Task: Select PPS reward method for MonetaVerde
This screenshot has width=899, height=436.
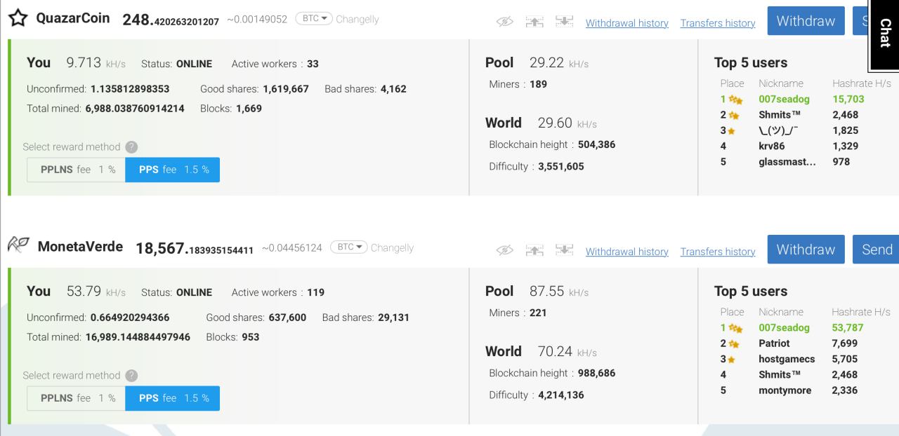Action: click(x=173, y=398)
